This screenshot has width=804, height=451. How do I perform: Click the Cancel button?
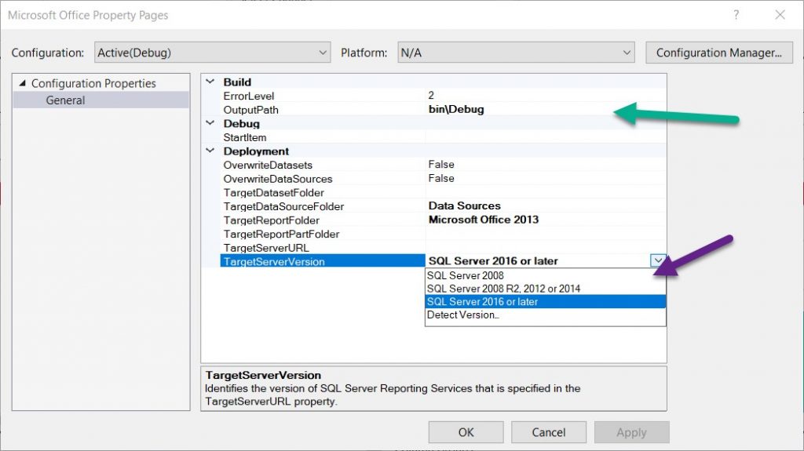(x=549, y=432)
